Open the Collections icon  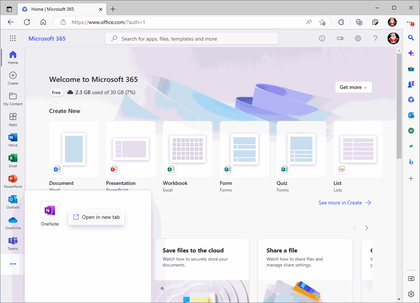359,22
